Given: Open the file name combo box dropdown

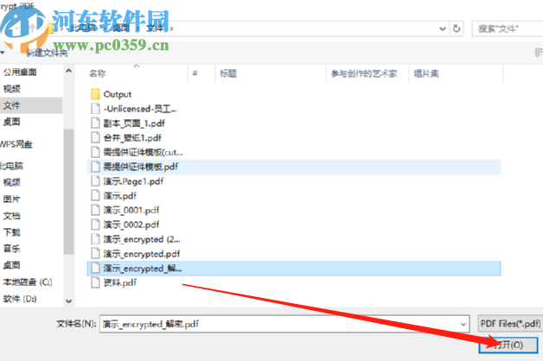Looking at the screenshot, I should [463, 324].
